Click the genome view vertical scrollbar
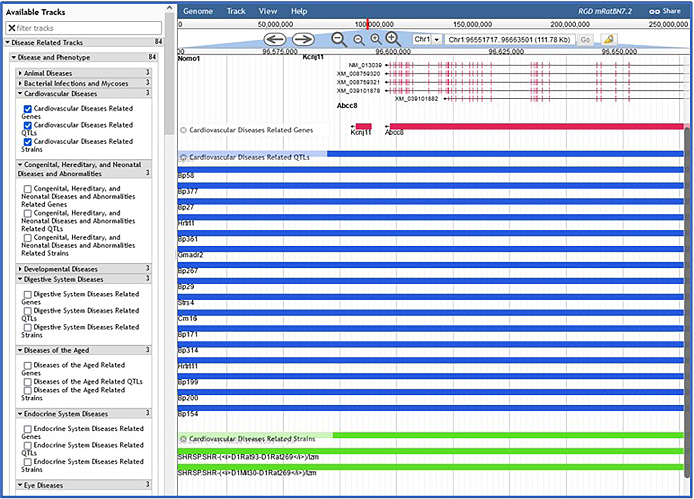This screenshot has height=499, width=694. 687,302
